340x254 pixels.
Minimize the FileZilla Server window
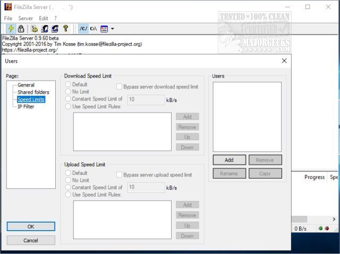[x=287, y=7]
